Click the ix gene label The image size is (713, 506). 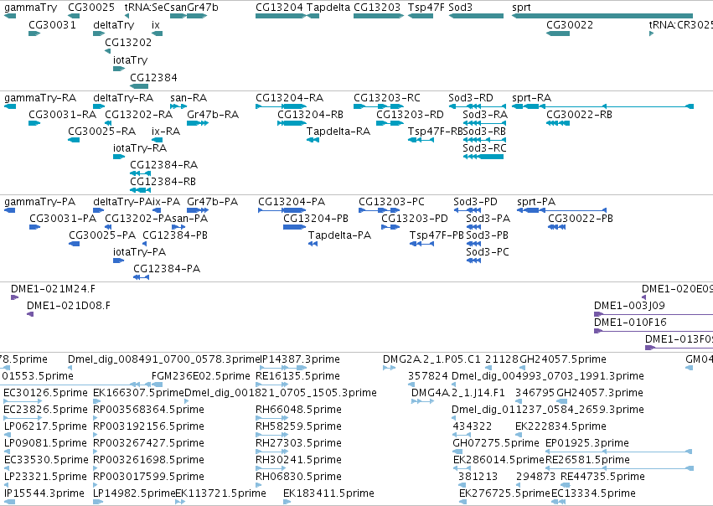pos(156,24)
